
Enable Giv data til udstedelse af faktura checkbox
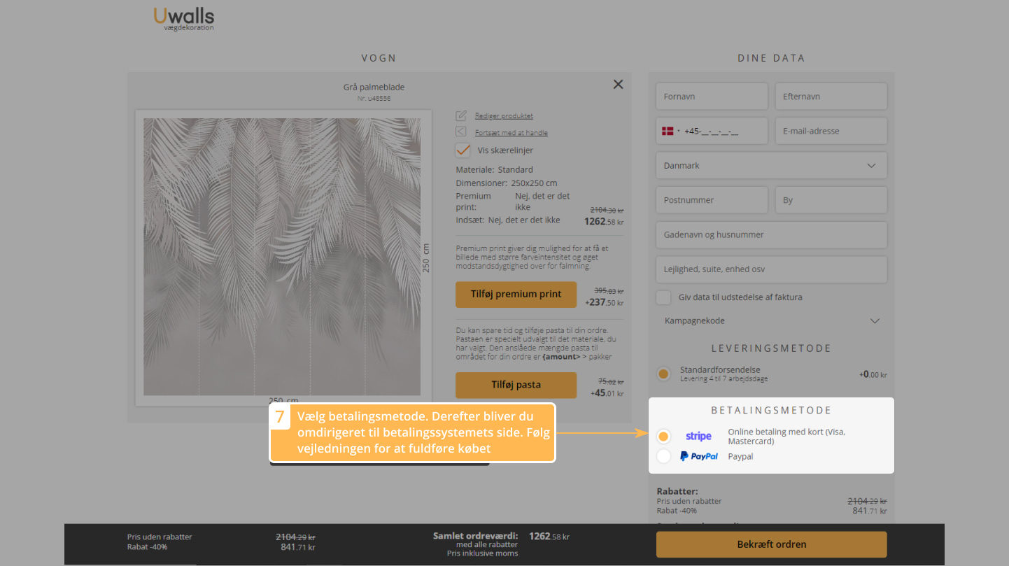[x=663, y=297]
